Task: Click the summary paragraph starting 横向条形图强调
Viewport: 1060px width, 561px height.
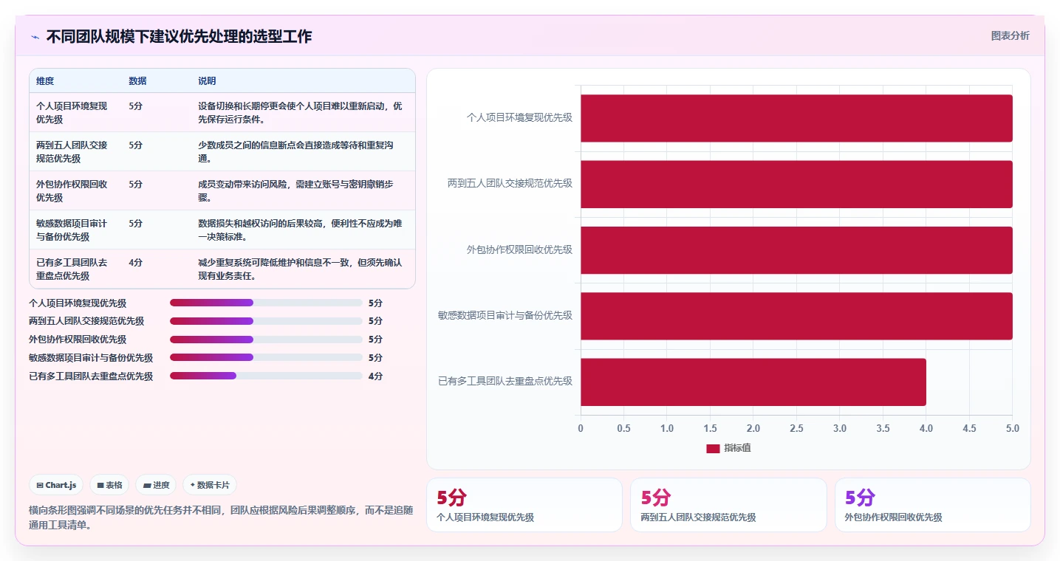Action: 221,517
